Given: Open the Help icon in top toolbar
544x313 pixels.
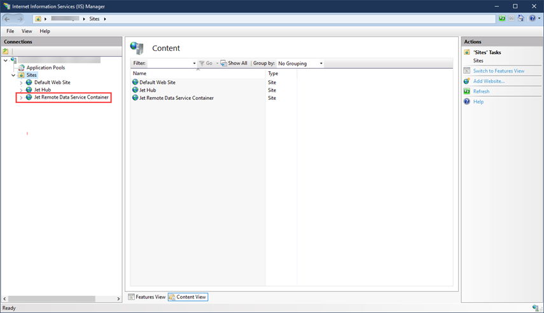Looking at the screenshot, I should point(532,18).
